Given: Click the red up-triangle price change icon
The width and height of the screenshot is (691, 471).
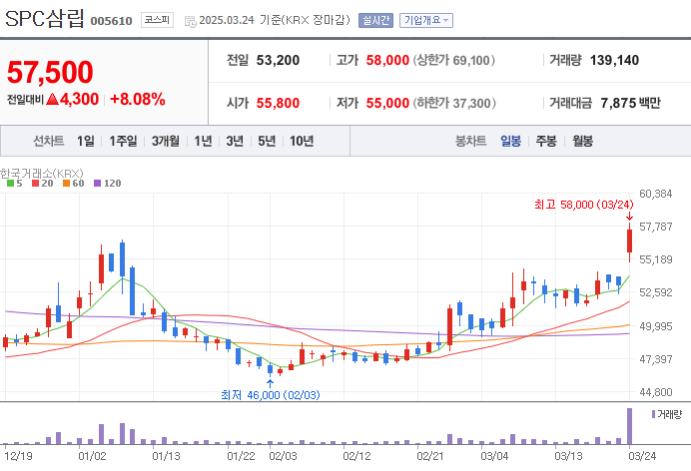Looking at the screenshot, I should coord(53,99).
